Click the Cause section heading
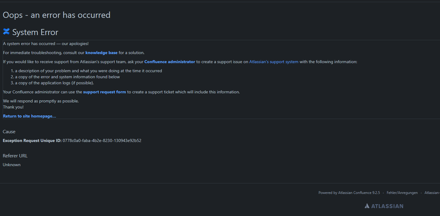Image resolution: width=440 pixels, height=216 pixels. tap(9, 132)
